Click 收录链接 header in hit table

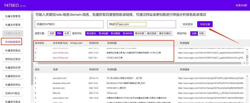185,43
